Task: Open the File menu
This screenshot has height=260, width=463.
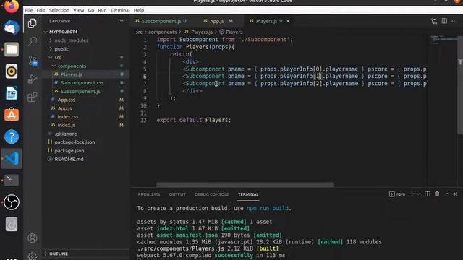Action: point(29,10)
